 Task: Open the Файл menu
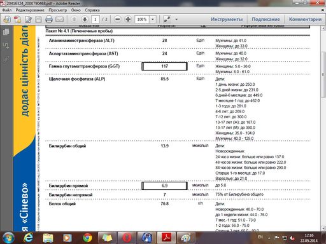pyautogui.click(x=7, y=10)
